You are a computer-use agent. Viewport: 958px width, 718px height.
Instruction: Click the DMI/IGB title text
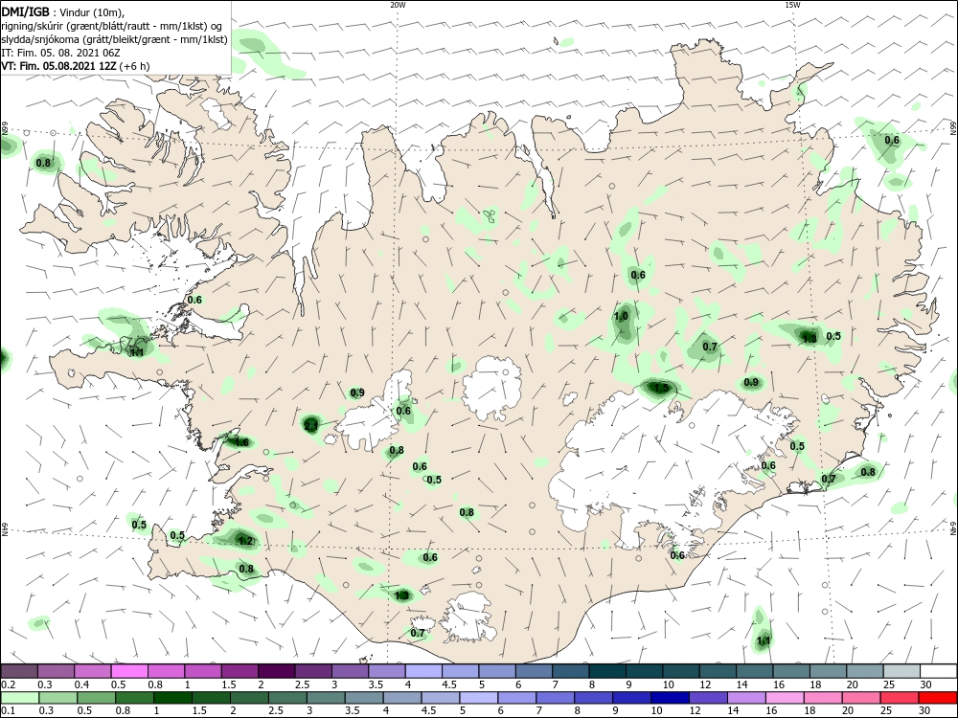pyautogui.click(x=24, y=11)
